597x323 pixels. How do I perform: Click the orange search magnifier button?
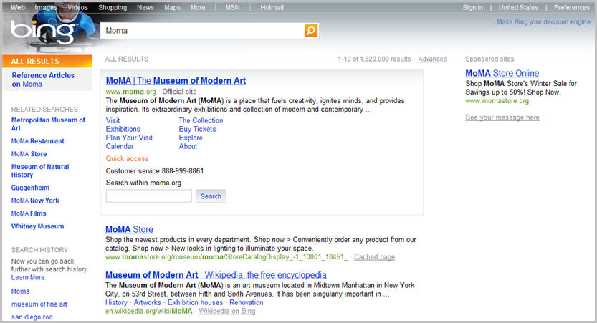pyautogui.click(x=311, y=31)
